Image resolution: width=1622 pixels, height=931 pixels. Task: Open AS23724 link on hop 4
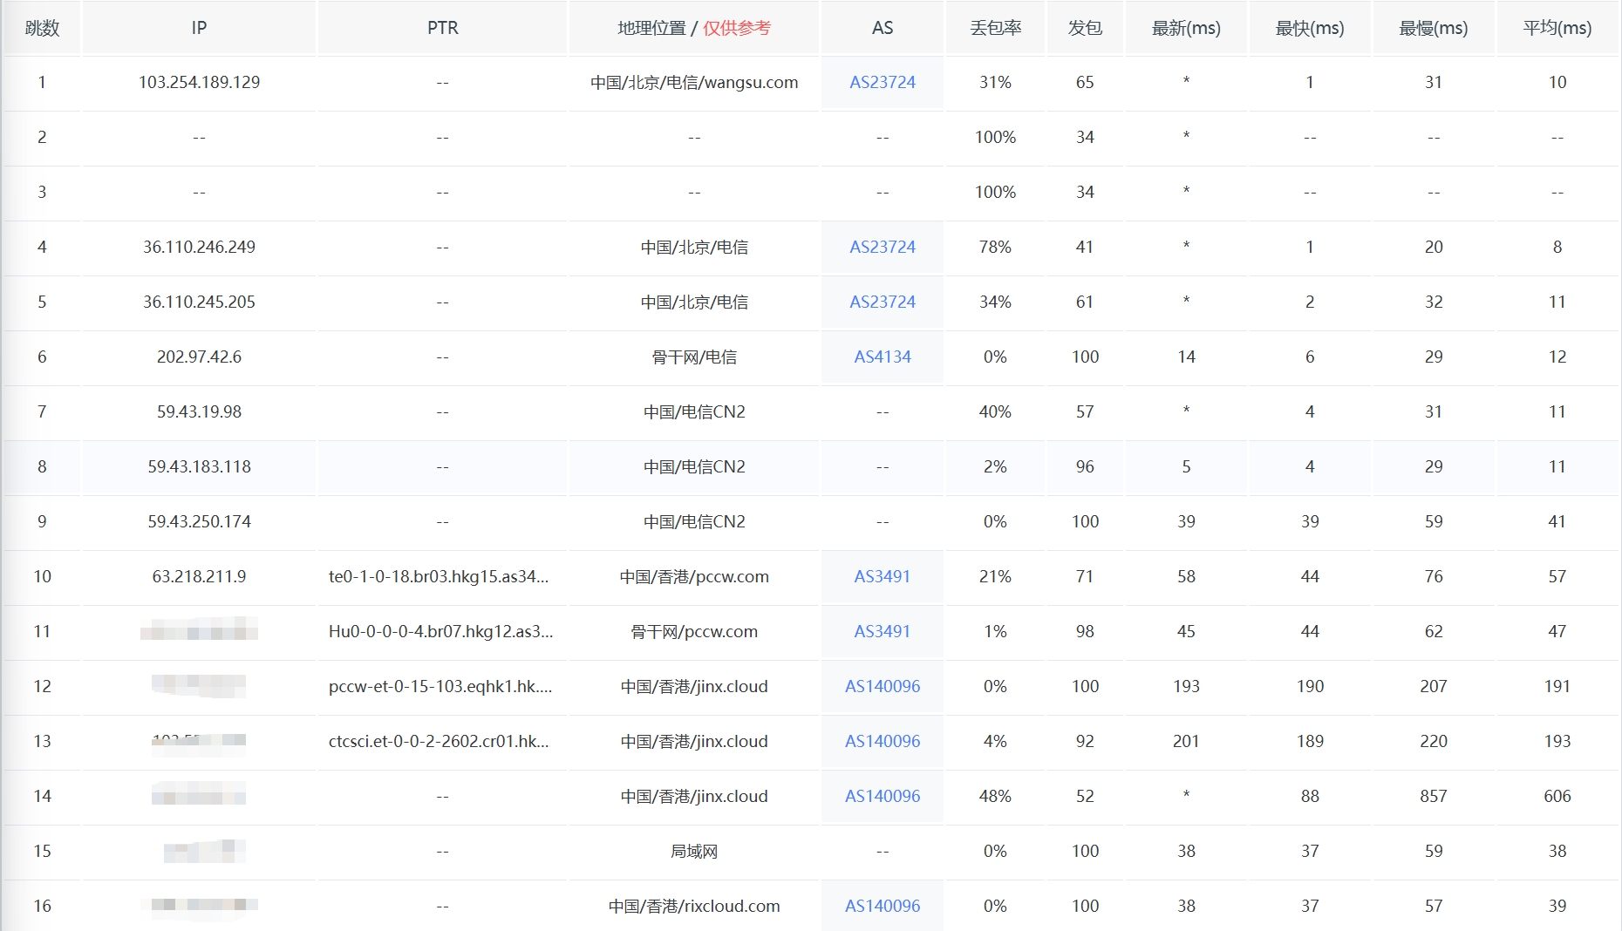coord(882,247)
